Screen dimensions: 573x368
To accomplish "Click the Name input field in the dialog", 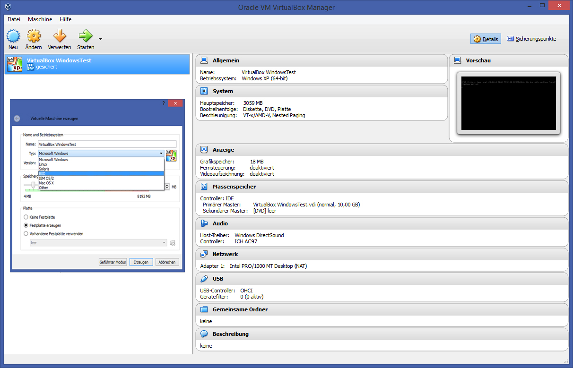I will pos(107,144).
